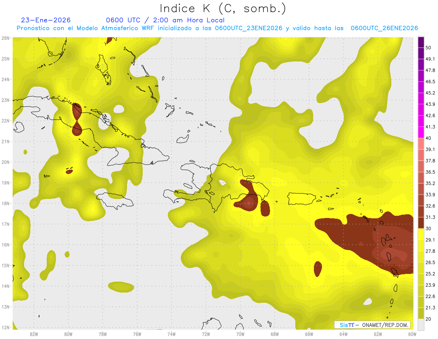Click the 13N latitude label
The width and height of the screenshot is (438, 339).
click(5, 306)
